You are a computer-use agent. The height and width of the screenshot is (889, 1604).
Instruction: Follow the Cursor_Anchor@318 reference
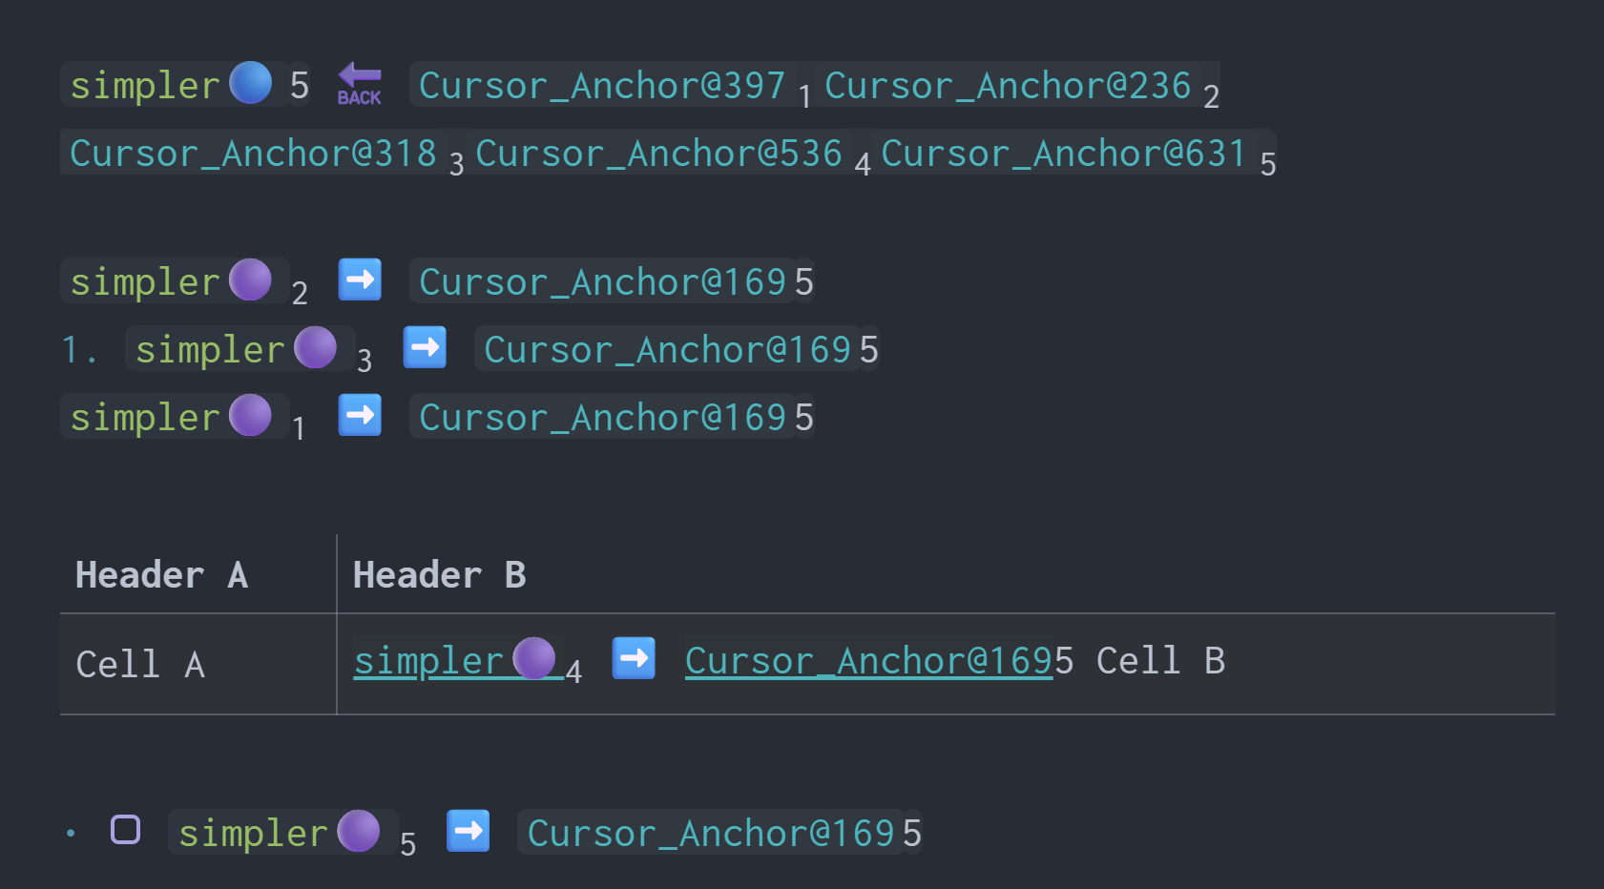253,154
